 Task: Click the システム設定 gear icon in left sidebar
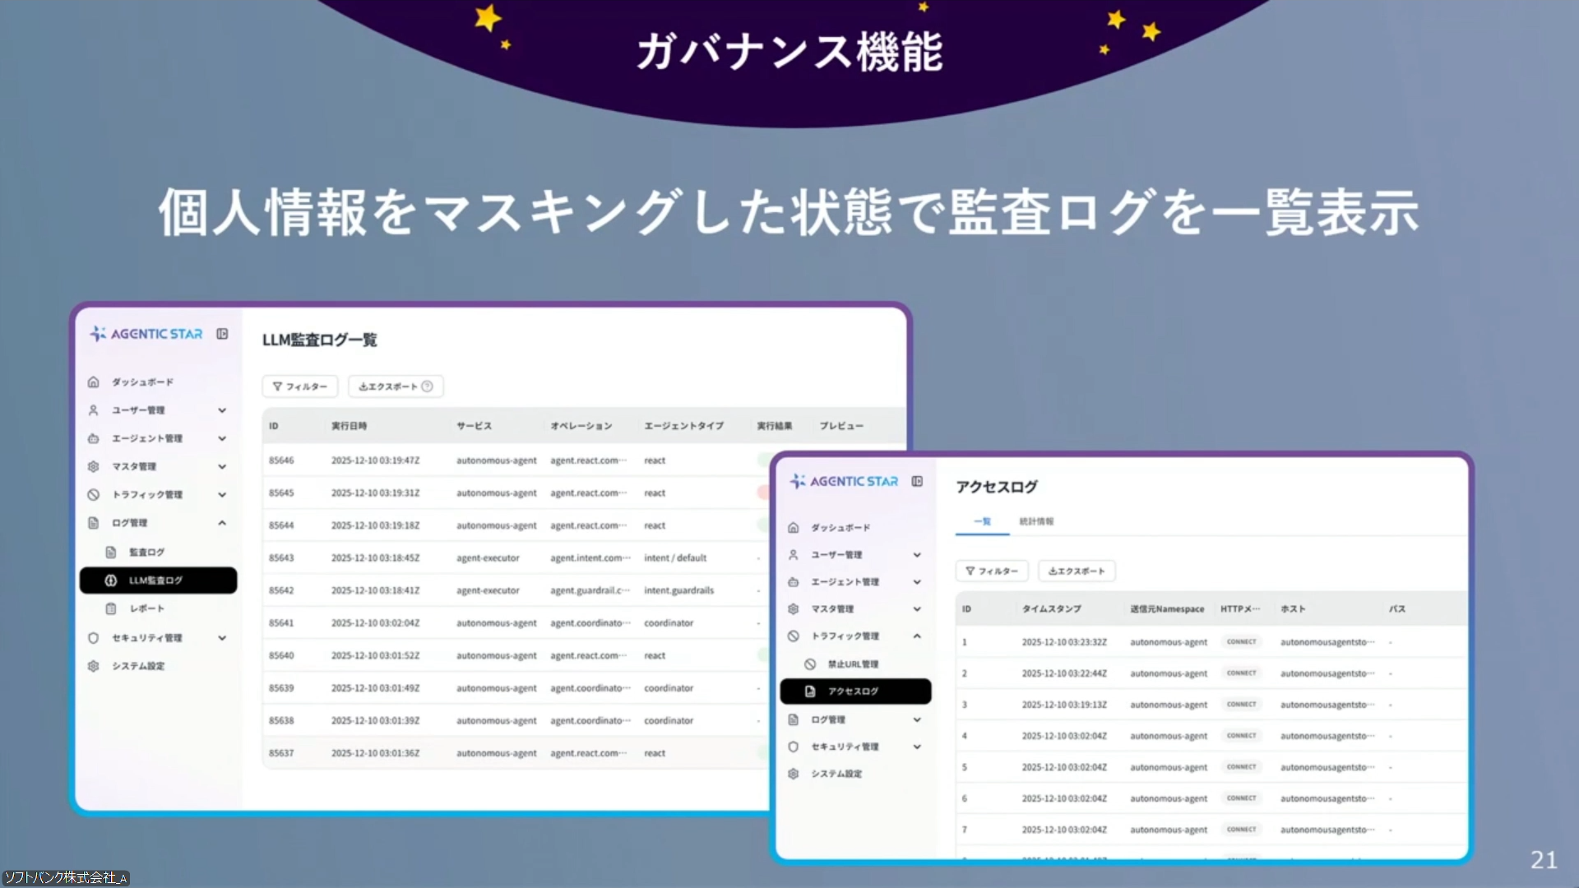point(93,666)
